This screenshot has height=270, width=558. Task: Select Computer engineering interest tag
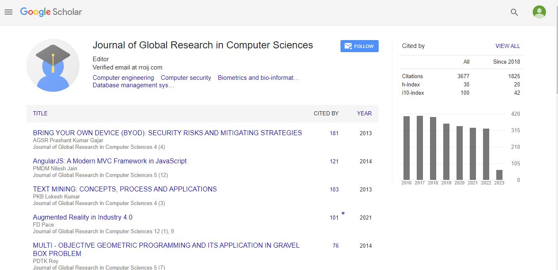click(x=123, y=78)
